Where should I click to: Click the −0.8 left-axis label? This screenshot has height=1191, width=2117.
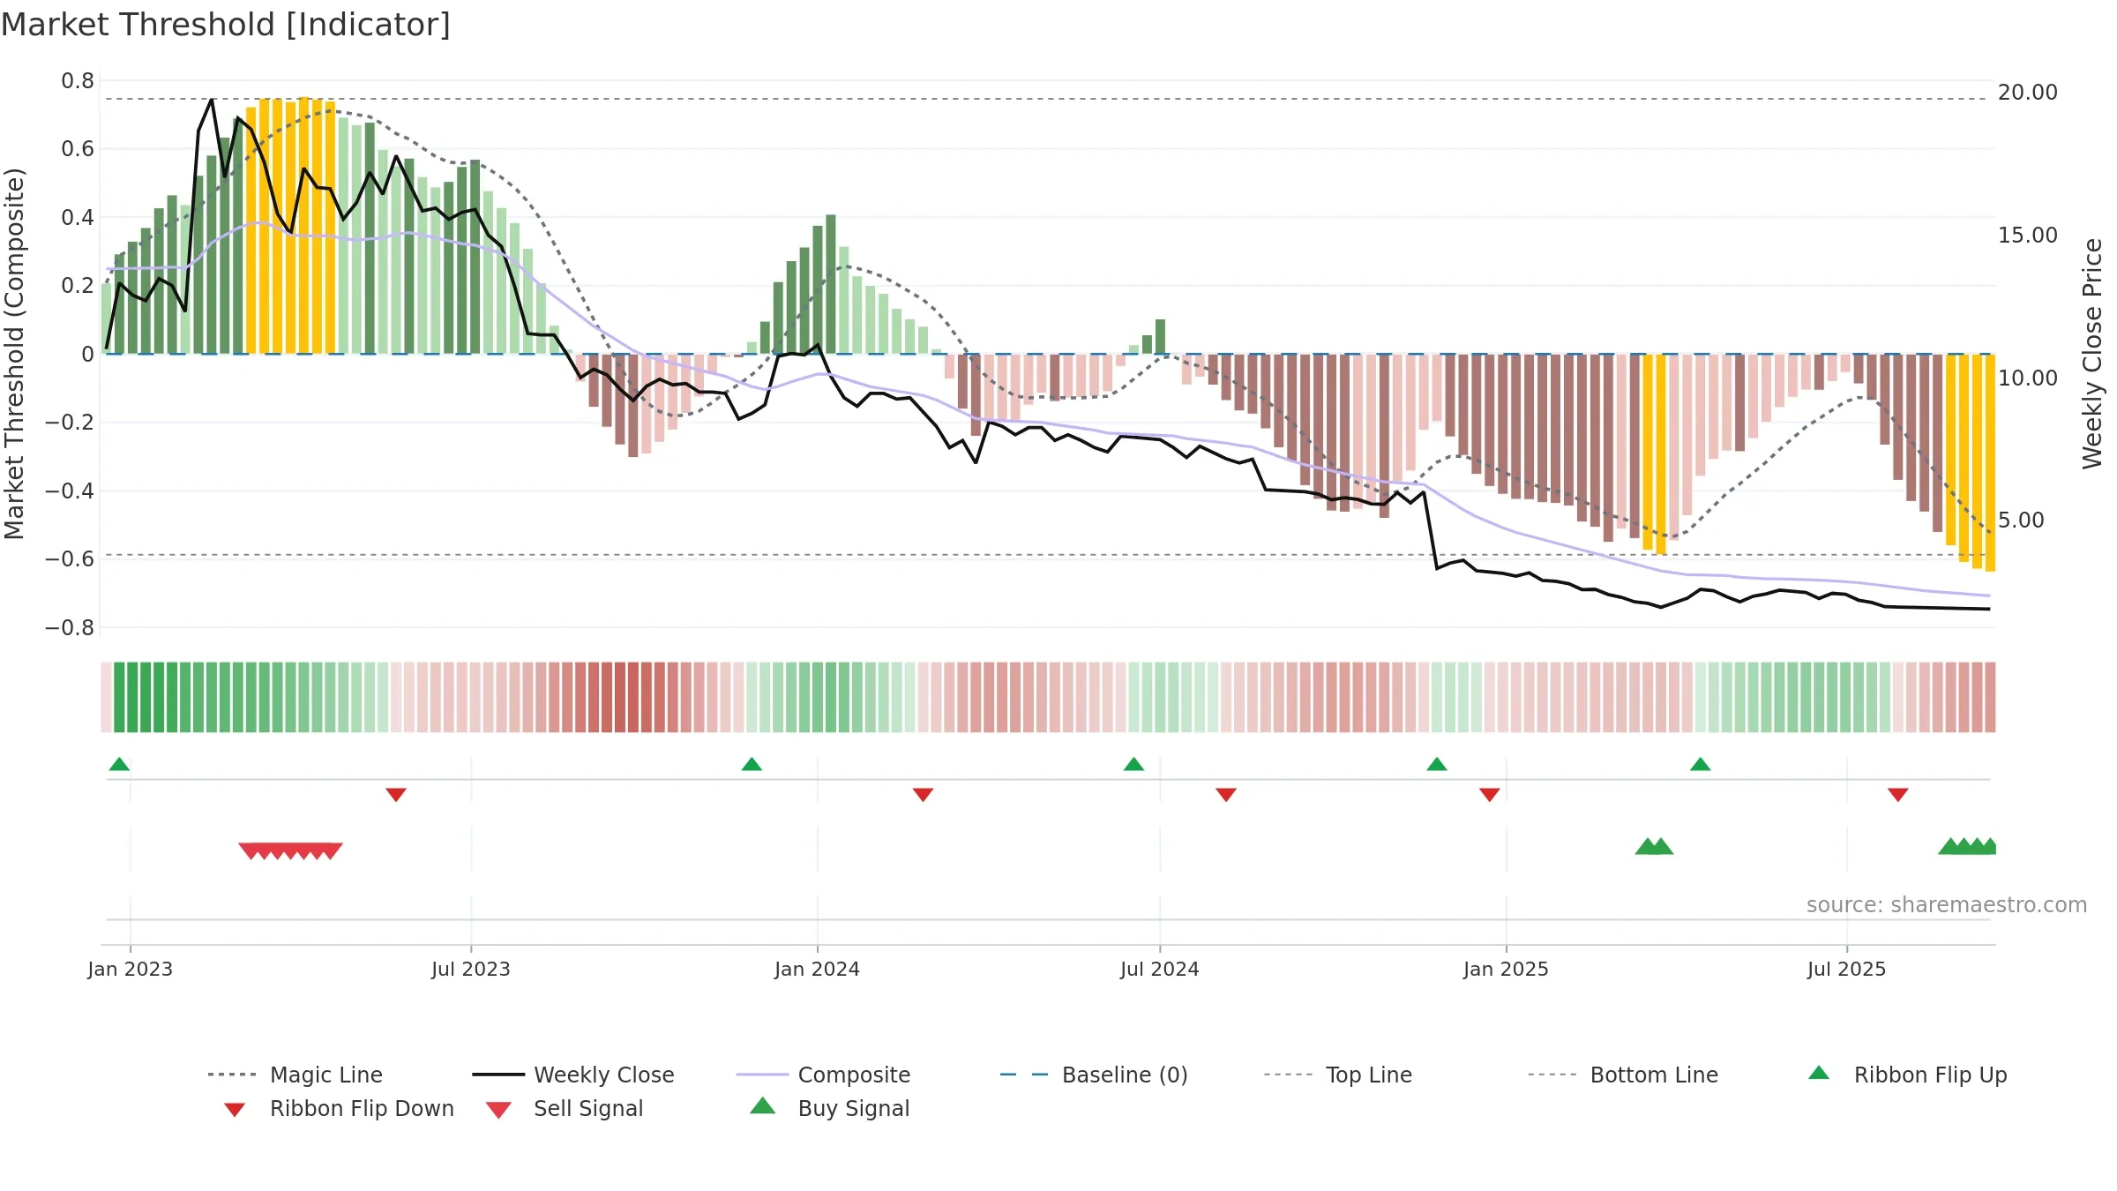(69, 628)
